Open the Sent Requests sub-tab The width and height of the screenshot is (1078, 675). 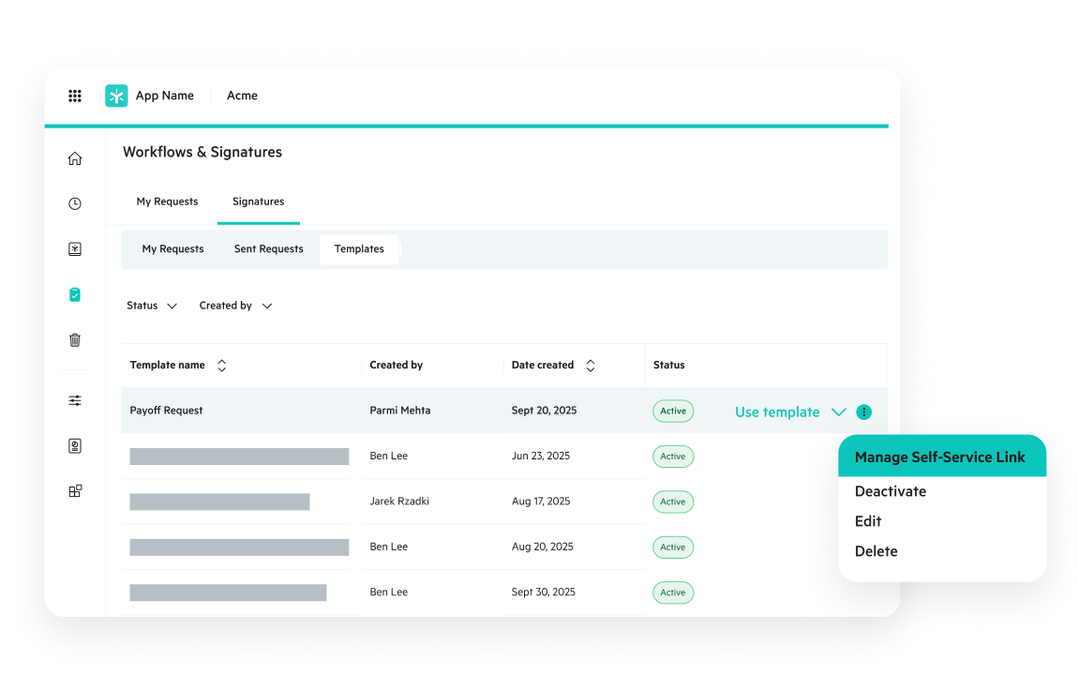(x=268, y=248)
